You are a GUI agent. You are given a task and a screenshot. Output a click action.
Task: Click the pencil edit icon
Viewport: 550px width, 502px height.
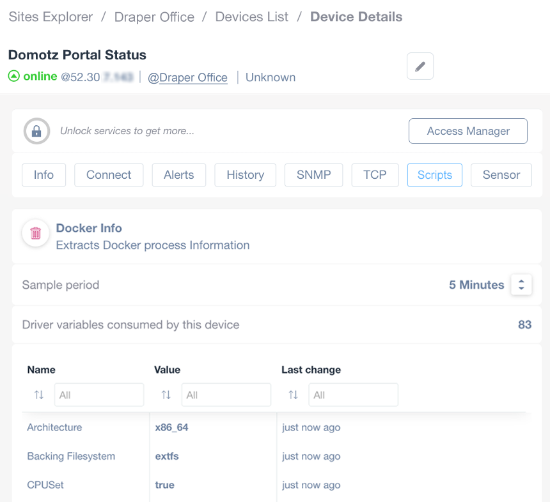point(420,66)
